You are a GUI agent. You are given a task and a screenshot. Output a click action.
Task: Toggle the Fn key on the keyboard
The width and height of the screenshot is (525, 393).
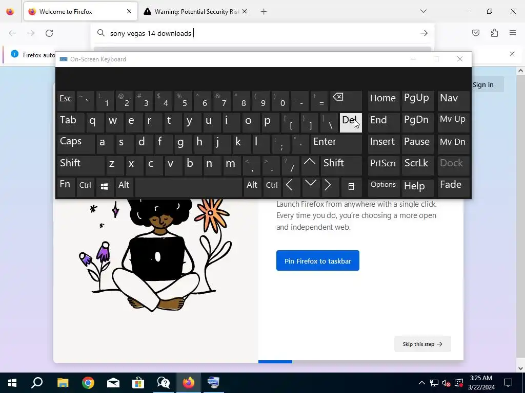(66, 187)
